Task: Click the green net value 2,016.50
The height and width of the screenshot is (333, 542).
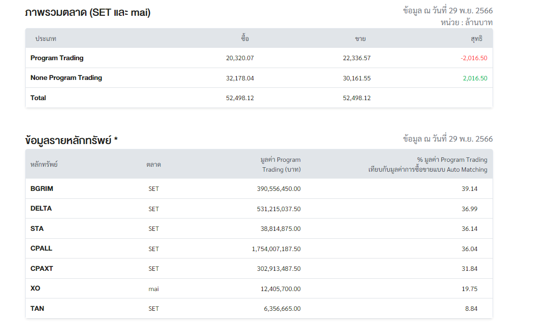Action: 475,78
